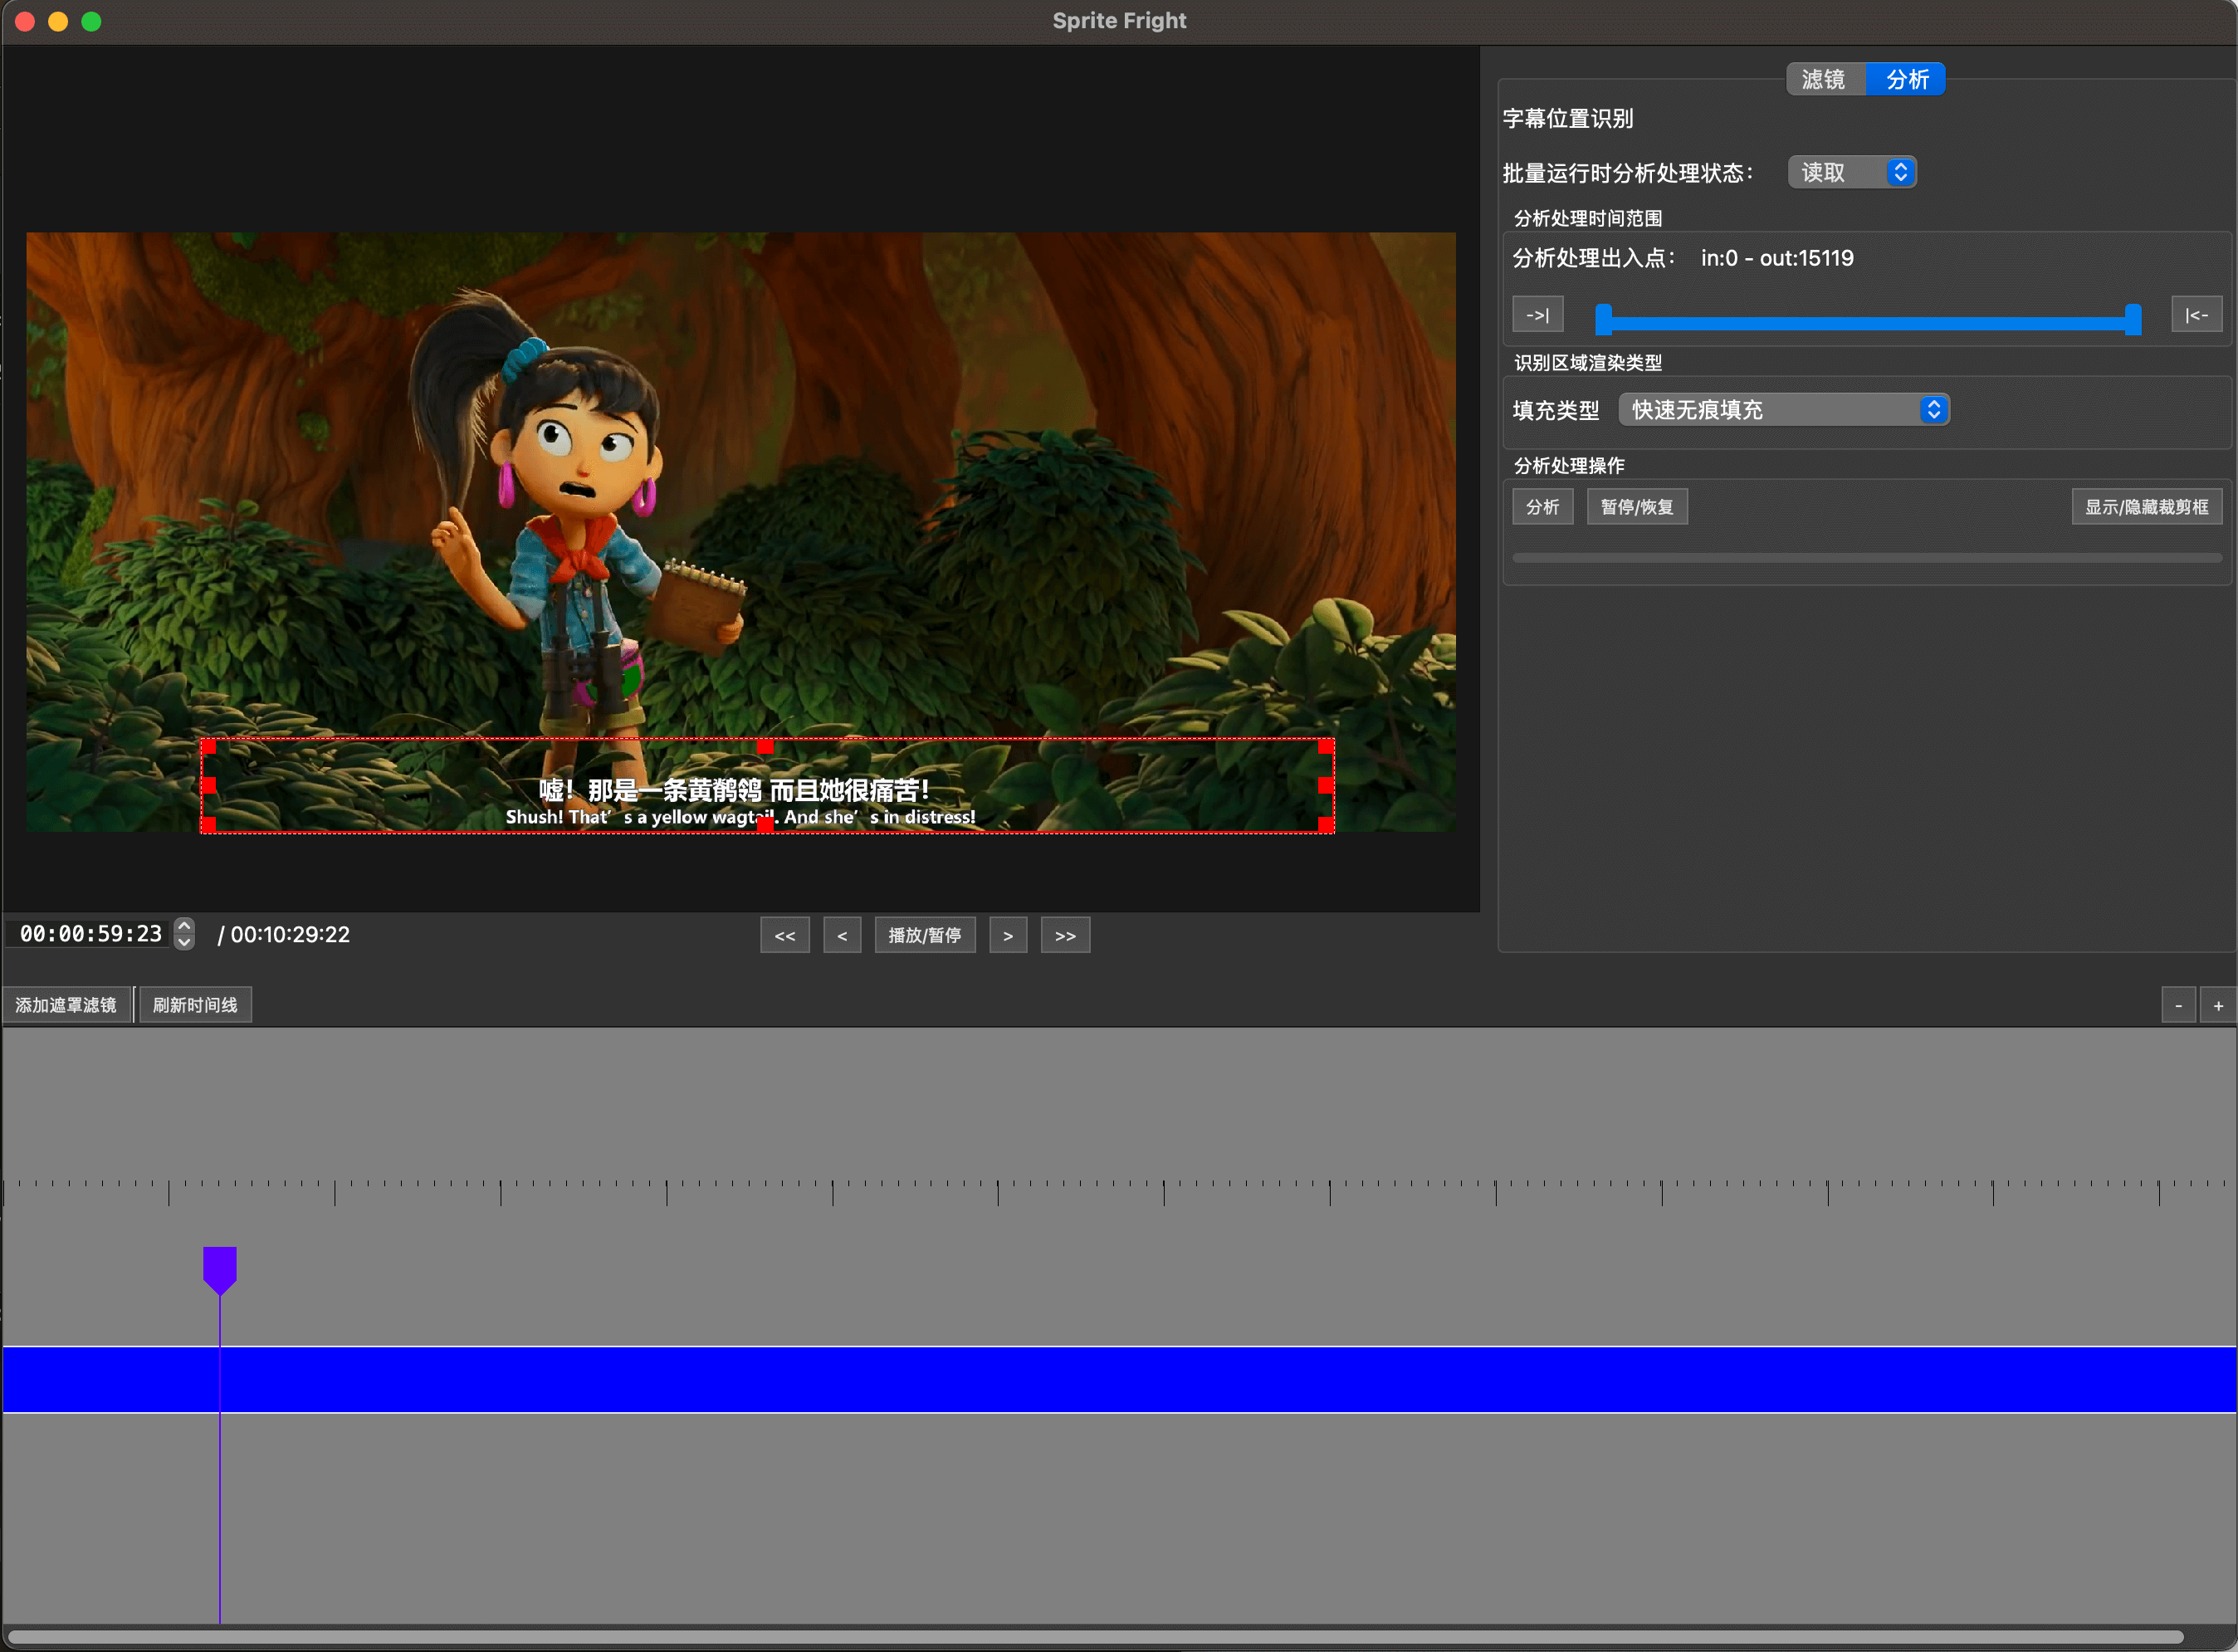This screenshot has width=2238, height=1652.
Task: Click the purple playhead marker on timeline
Action: click(x=220, y=1270)
